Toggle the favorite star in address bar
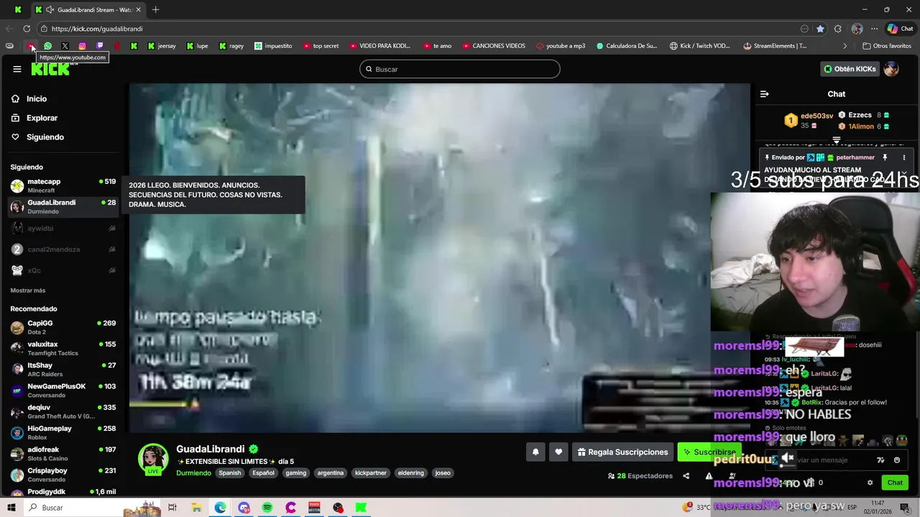The image size is (920, 517). click(820, 29)
